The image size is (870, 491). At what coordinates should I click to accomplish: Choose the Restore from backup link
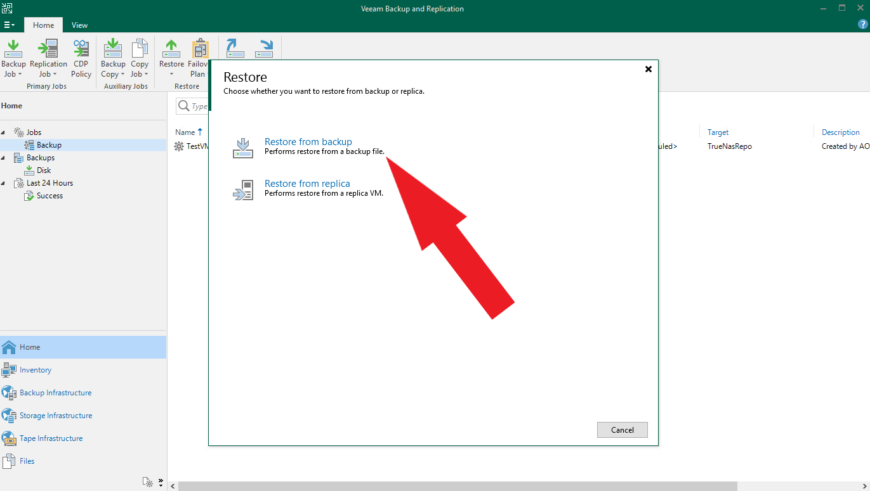(x=308, y=142)
